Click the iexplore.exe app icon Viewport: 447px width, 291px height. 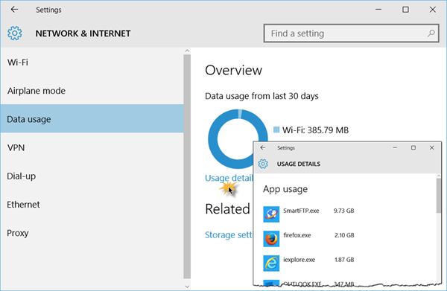(x=271, y=263)
